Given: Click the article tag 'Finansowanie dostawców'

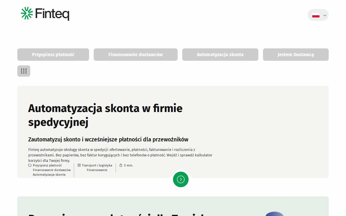Looking at the screenshot, I should [52, 170].
